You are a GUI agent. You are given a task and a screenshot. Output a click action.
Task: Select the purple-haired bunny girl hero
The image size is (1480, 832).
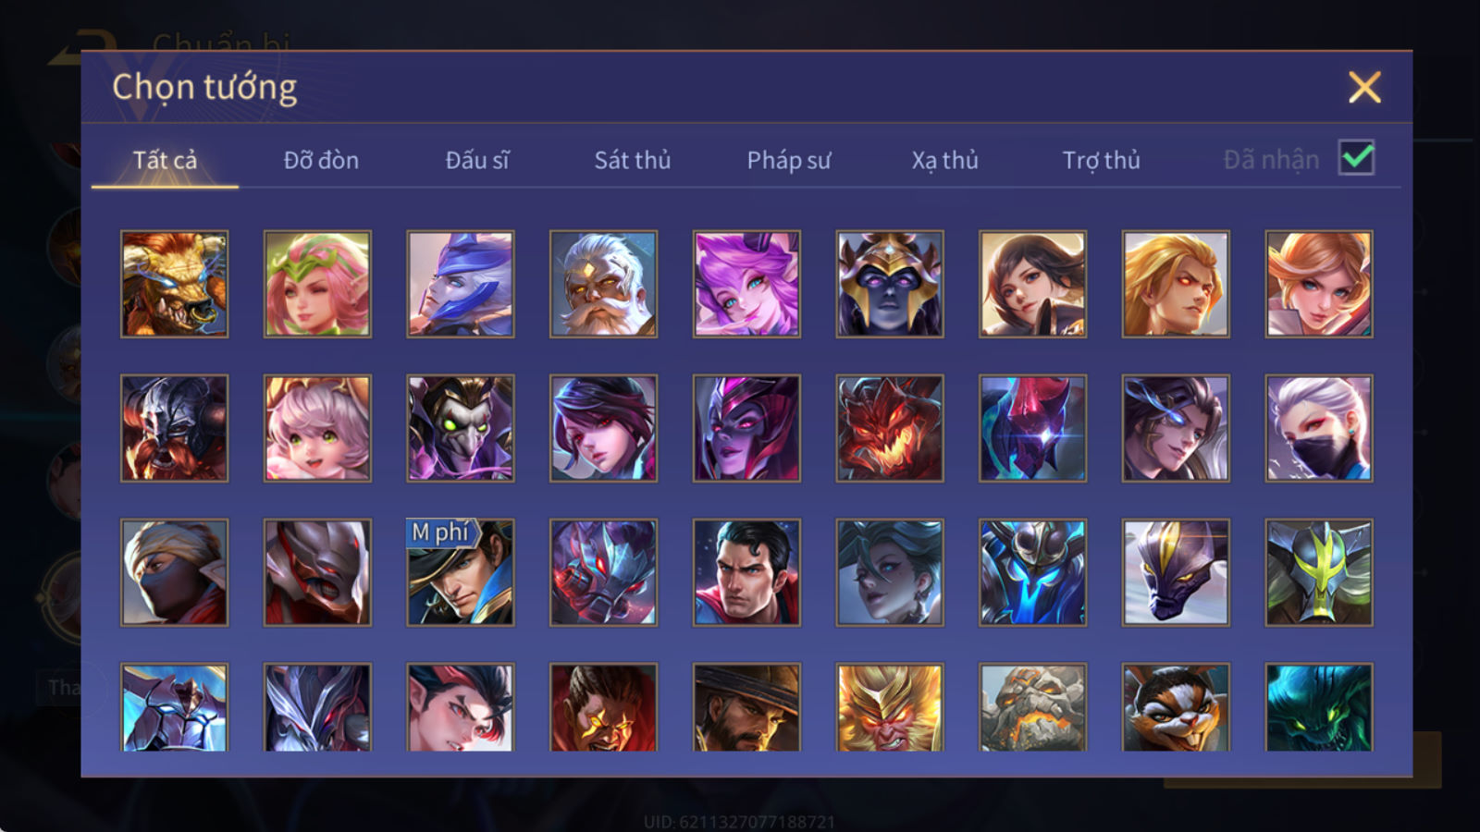tap(746, 284)
